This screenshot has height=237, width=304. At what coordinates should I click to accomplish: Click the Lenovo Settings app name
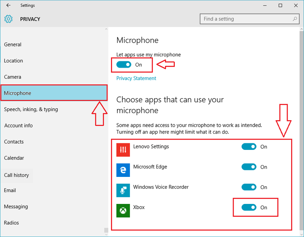click(x=151, y=146)
